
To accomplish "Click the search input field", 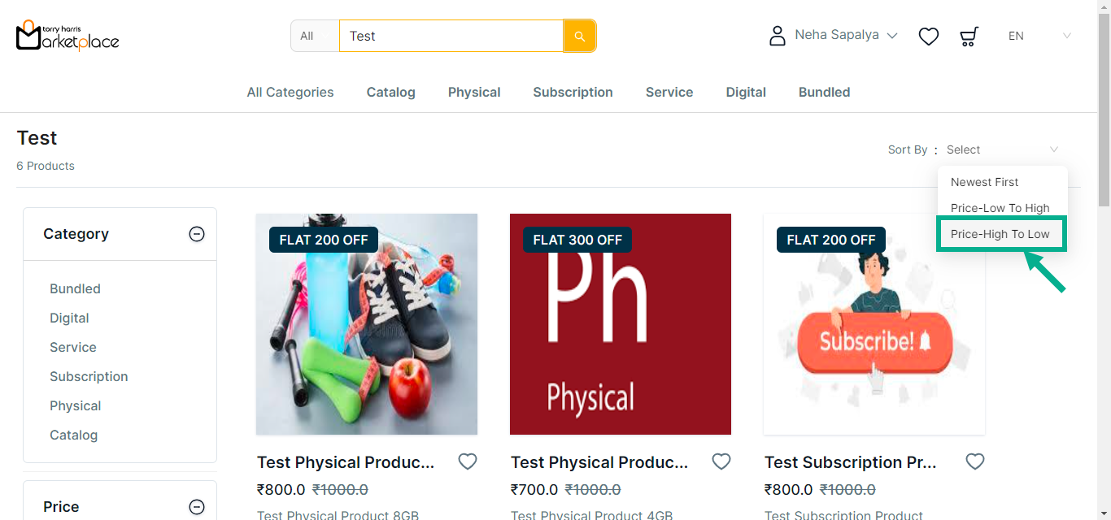I will click(x=451, y=36).
